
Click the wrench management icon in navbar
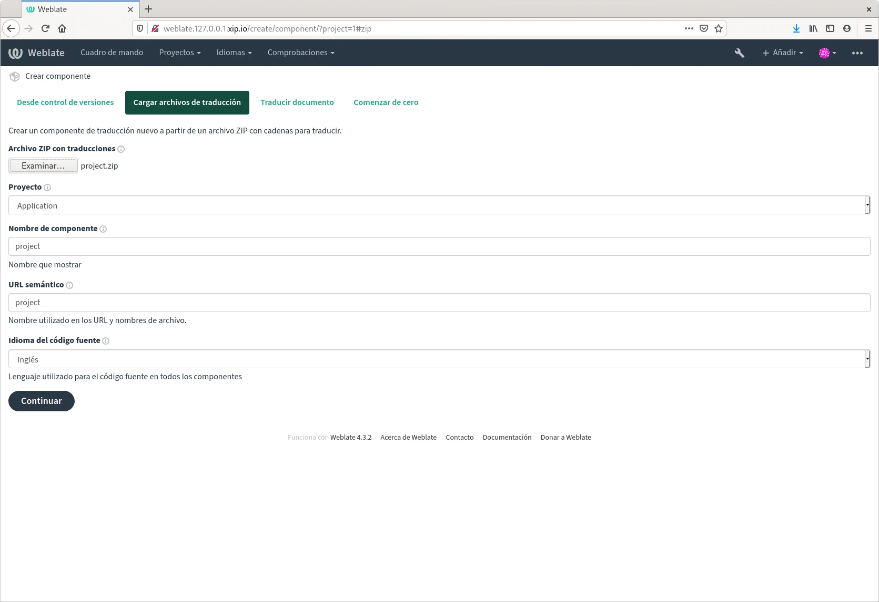(739, 53)
